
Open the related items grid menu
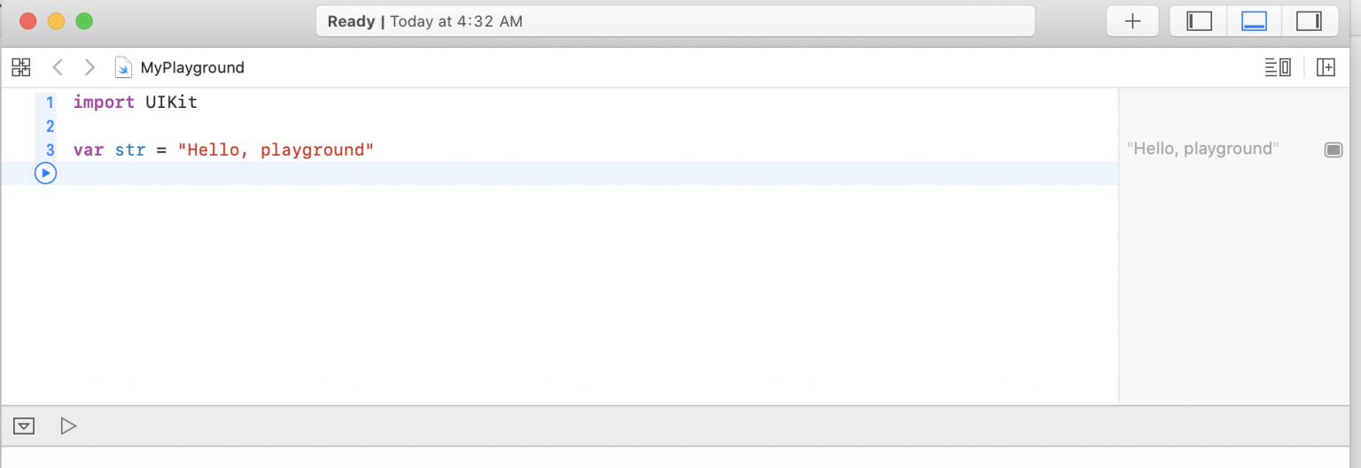coord(21,67)
